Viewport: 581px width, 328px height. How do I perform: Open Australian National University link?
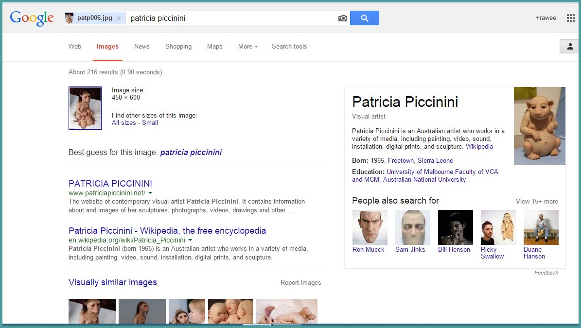(x=424, y=179)
